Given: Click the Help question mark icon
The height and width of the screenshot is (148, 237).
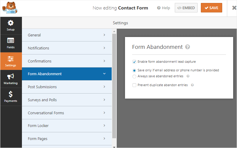Looking at the screenshot, I should (159, 8).
